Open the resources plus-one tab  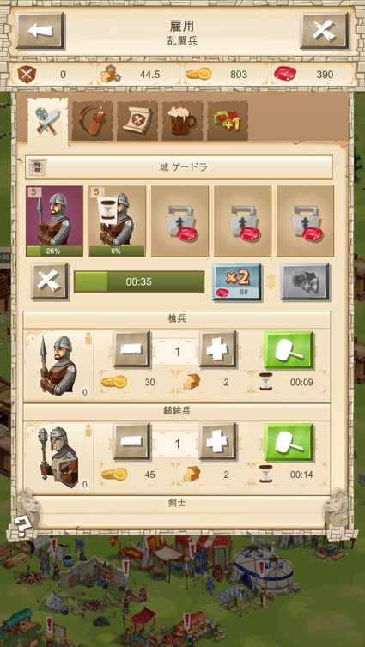click(228, 121)
